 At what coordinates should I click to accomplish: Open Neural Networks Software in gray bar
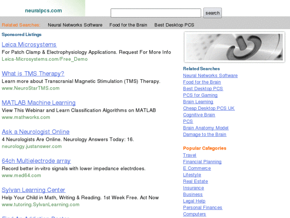[x=75, y=25]
